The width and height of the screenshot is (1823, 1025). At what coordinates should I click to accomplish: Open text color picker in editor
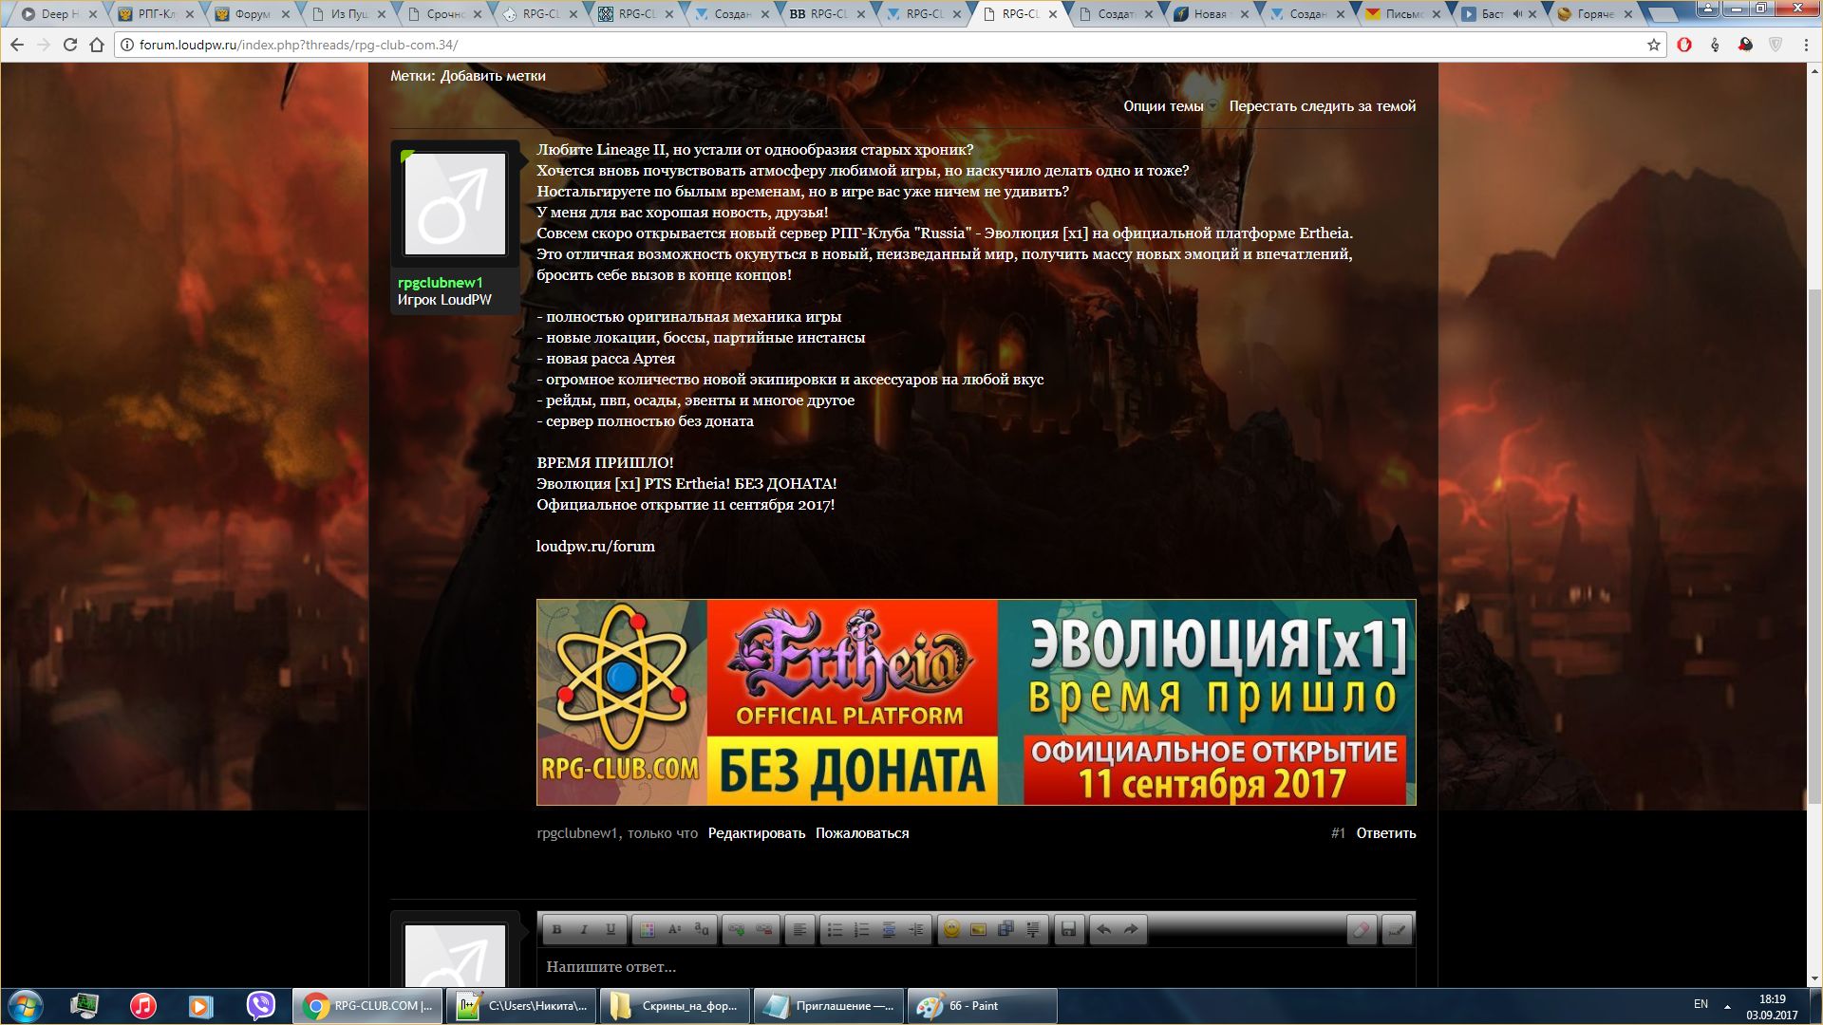[648, 929]
